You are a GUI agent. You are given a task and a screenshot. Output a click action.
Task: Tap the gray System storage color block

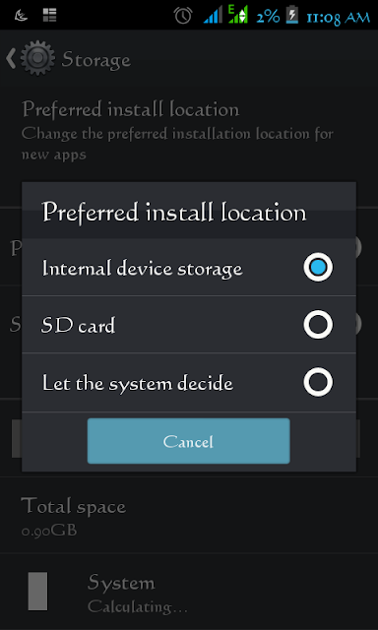pos(37,591)
